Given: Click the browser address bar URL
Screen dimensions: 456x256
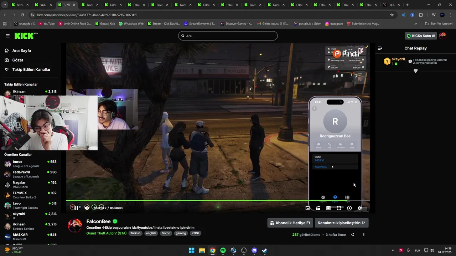Looking at the screenshot, I should [x=87, y=15].
